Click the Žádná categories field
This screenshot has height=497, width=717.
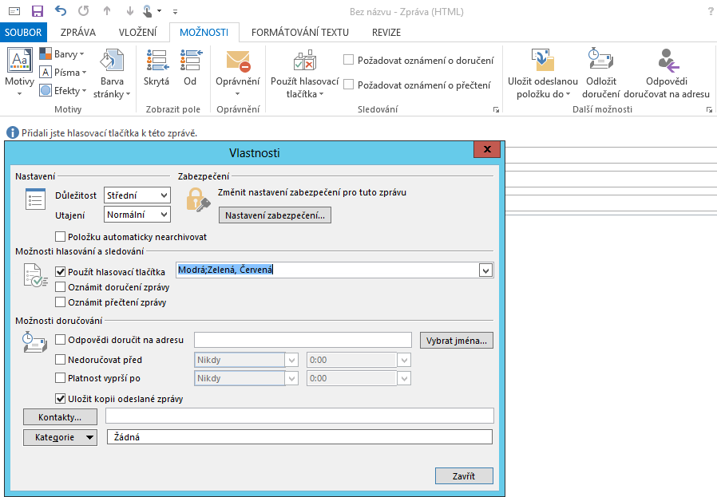(299, 436)
